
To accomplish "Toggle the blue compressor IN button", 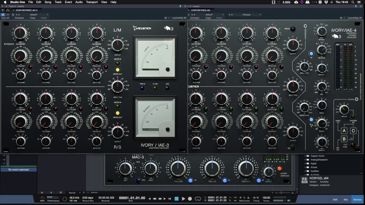I will coord(311,54).
